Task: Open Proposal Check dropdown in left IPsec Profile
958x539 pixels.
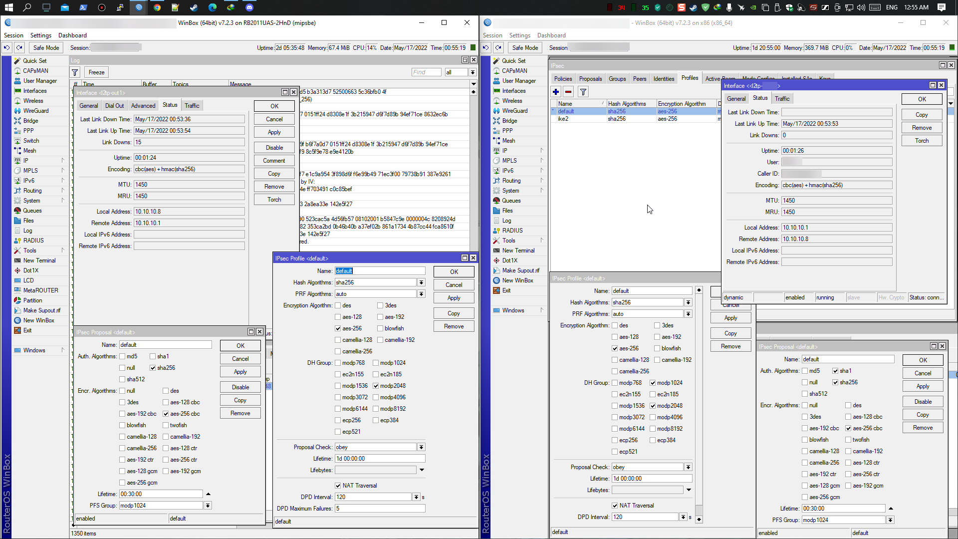Action: coord(422,447)
